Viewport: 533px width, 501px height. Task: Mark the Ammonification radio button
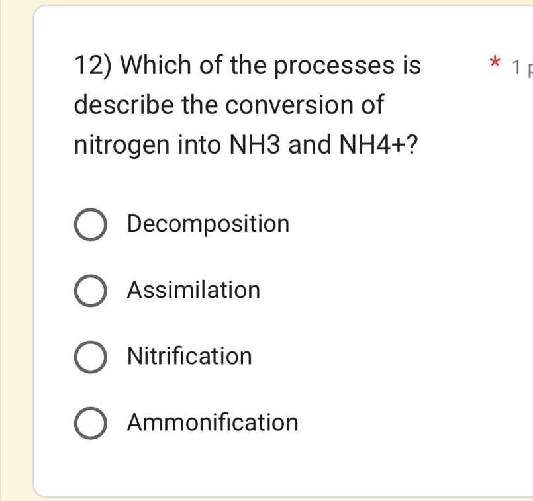(x=89, y=423)
